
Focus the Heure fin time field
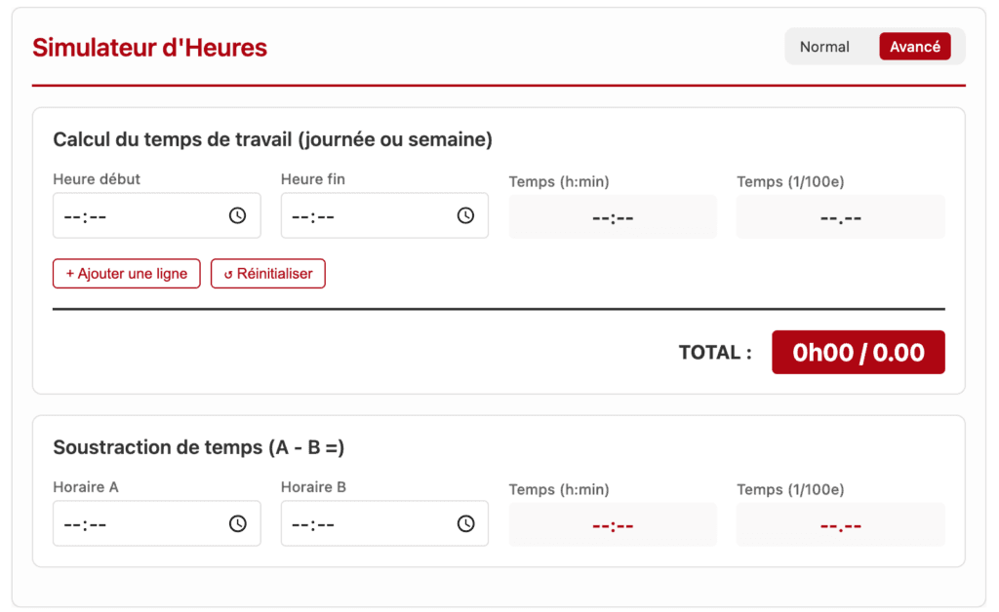point(365,215)
